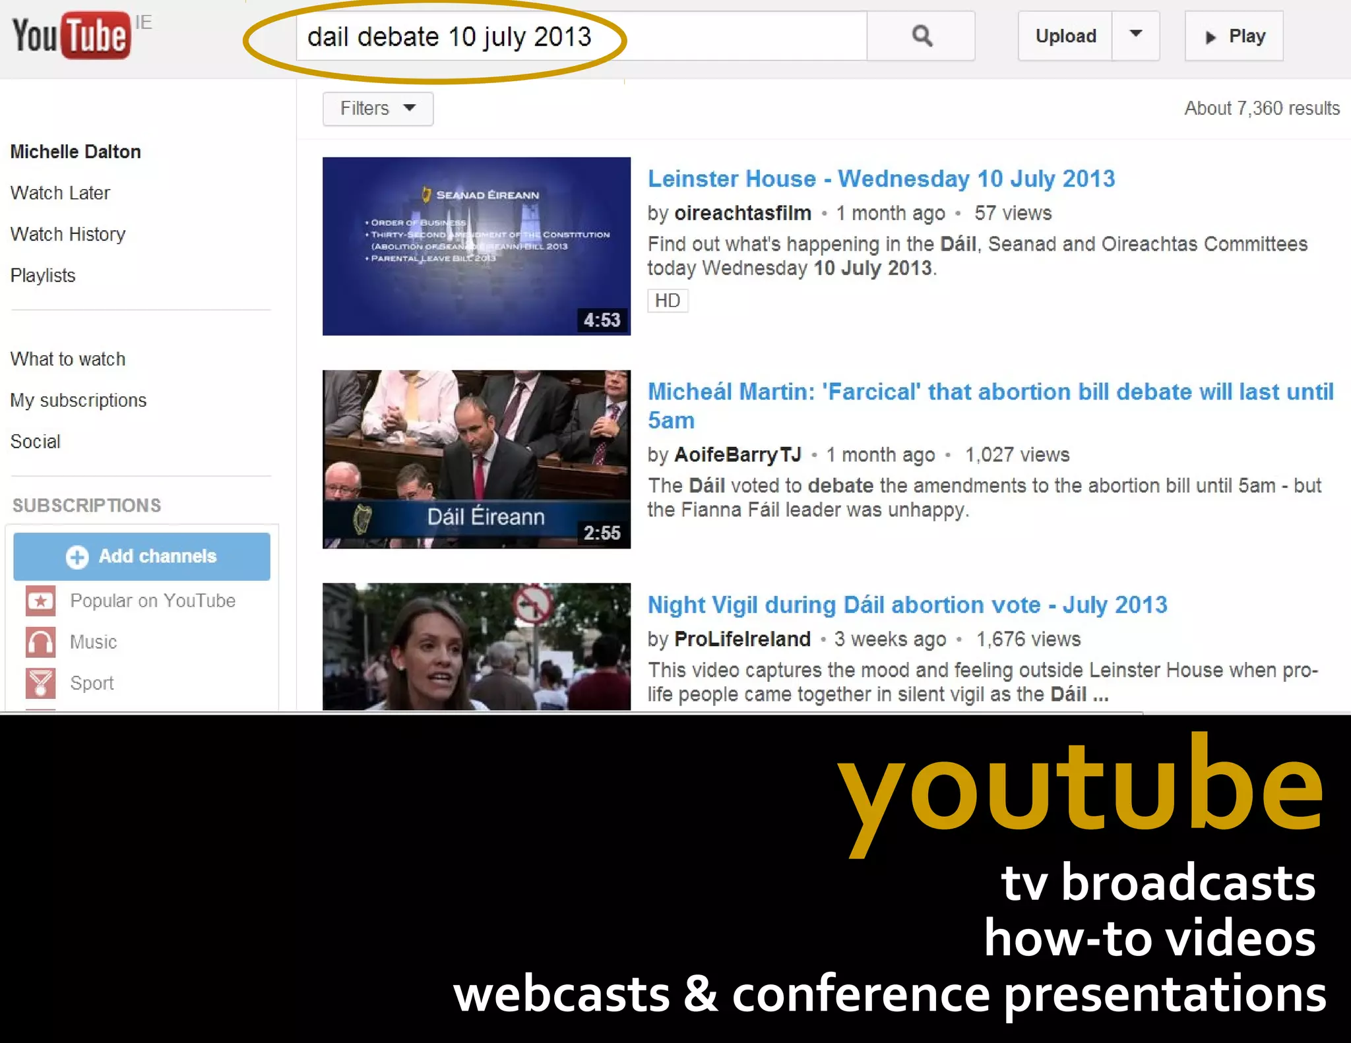This screenshot has height=1043, width=1351.
Task: Open Micheál Martin 'Farcical' video title
Action: tap(990, 405)
